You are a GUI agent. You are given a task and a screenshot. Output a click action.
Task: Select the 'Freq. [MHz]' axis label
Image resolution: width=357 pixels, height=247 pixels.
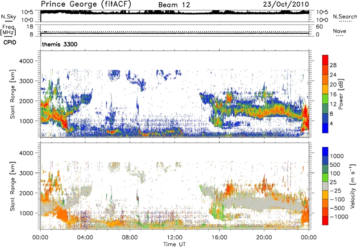click(x=8, y=30)
